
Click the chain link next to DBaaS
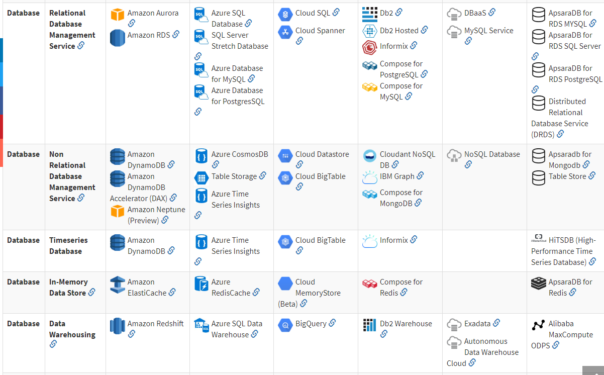[492, 12]
